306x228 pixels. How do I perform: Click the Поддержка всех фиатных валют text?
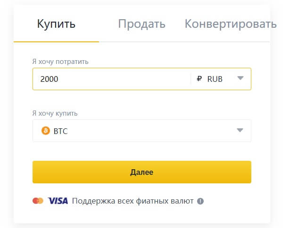pos(132,201)
